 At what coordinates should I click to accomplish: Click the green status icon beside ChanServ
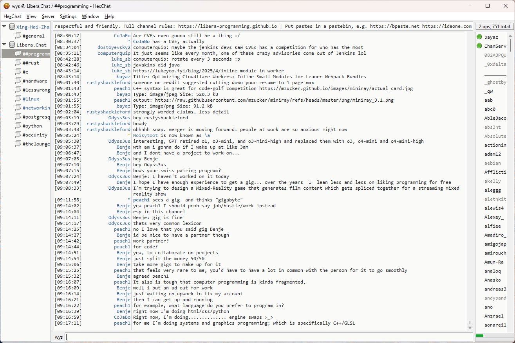click(479, 46)
